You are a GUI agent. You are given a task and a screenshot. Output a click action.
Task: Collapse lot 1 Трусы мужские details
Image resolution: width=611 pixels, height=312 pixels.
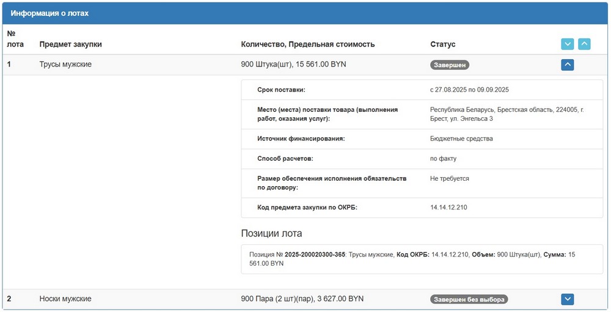click(568, 65)
